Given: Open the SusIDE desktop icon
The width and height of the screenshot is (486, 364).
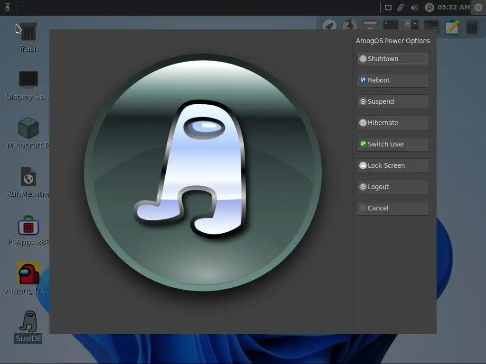Looking at the screenshot, I should (x=28, y=327).
